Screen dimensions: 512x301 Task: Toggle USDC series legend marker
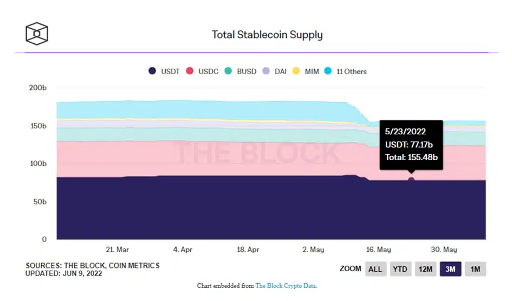[190, 71]
